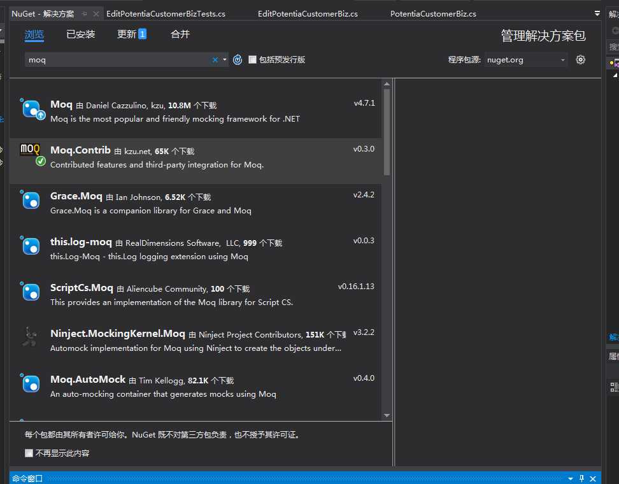Click the v2.4.2 version label
619x484 pixels.
click(364, 195)
